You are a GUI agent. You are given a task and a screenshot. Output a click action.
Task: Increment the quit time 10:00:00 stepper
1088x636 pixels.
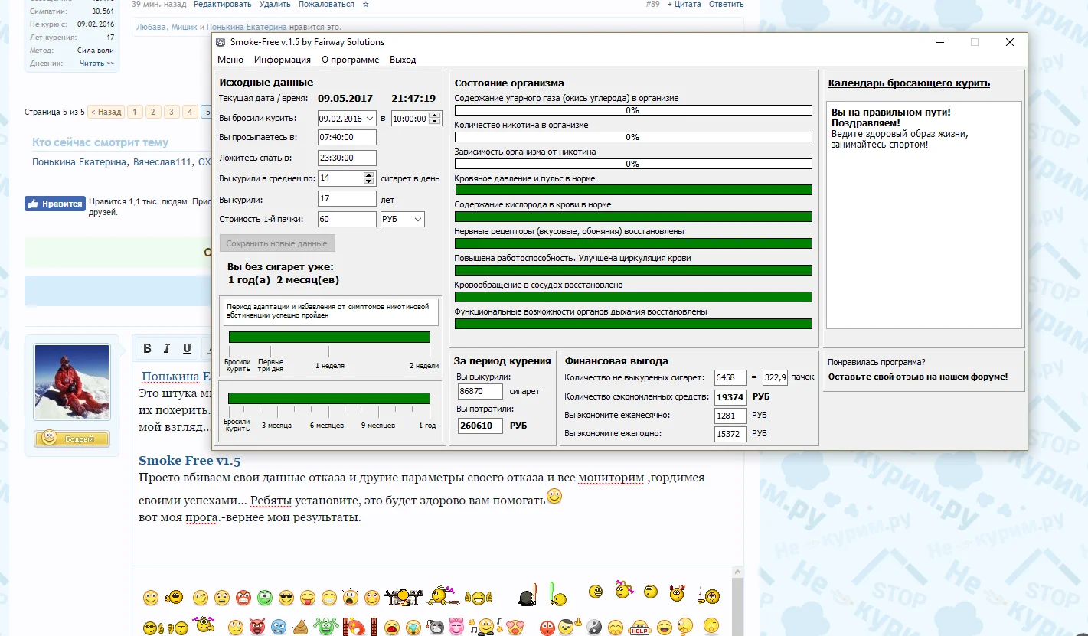coord(435,116)
